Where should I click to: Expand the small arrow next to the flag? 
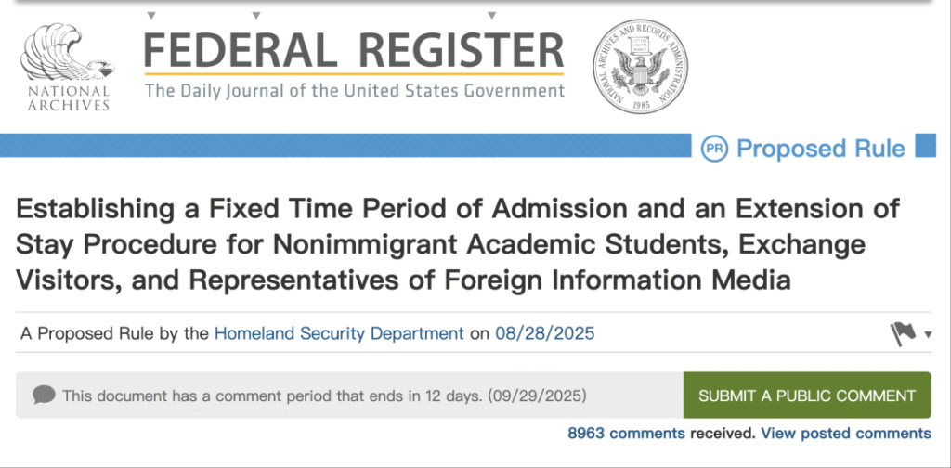928,335
